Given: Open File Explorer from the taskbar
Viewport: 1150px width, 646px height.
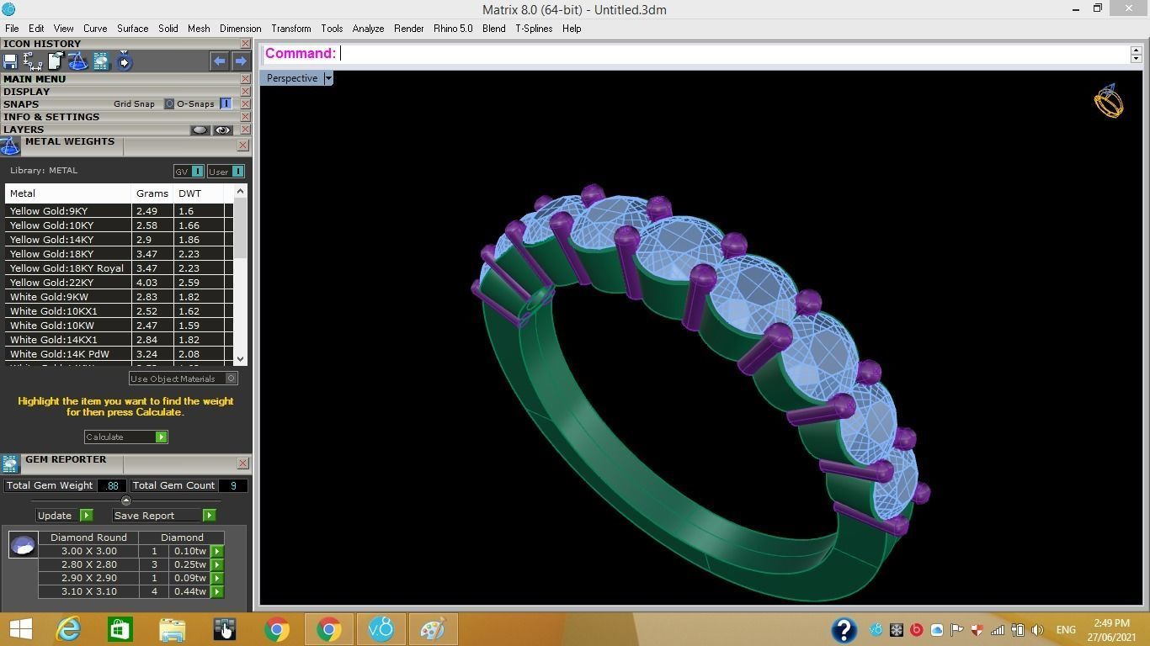Looking at the screenshot, I should [x=172, y=629].
